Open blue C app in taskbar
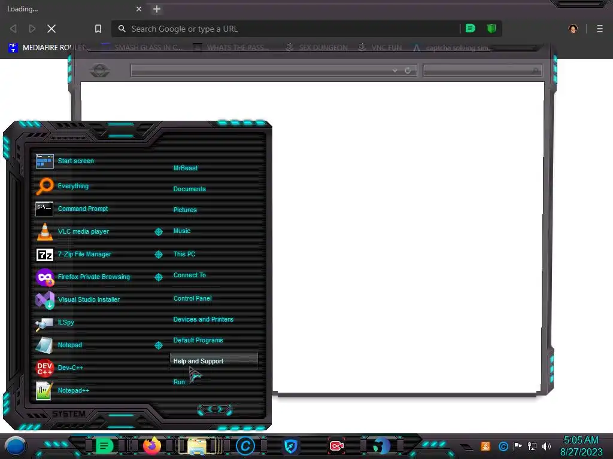 [x=245, y=446]
